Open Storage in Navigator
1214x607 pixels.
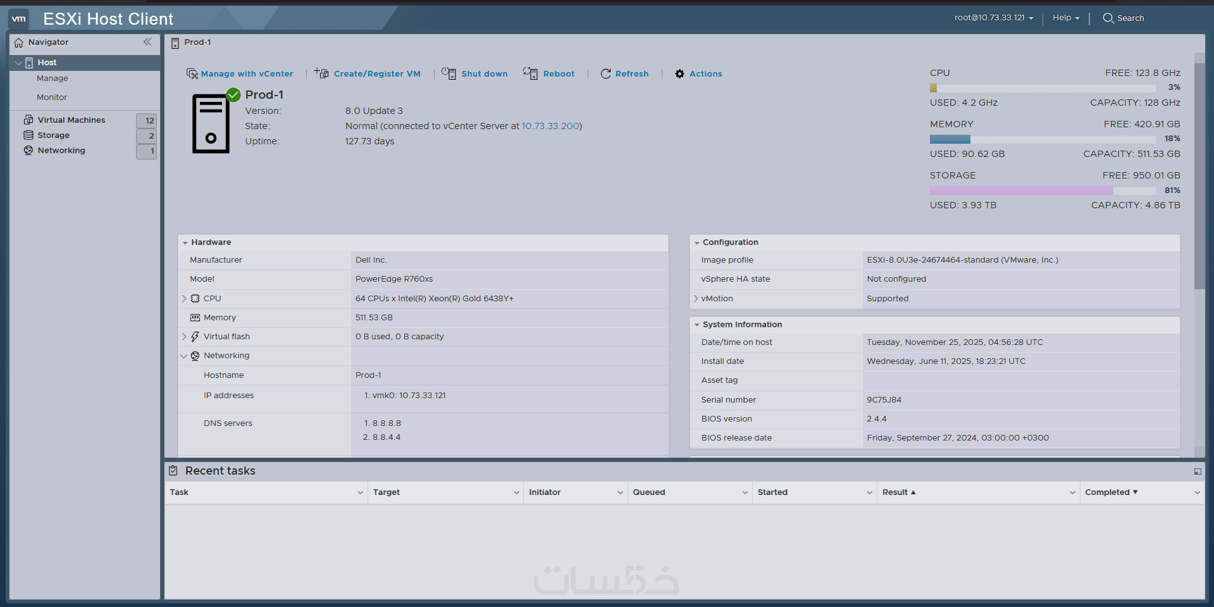pos(54,135)
